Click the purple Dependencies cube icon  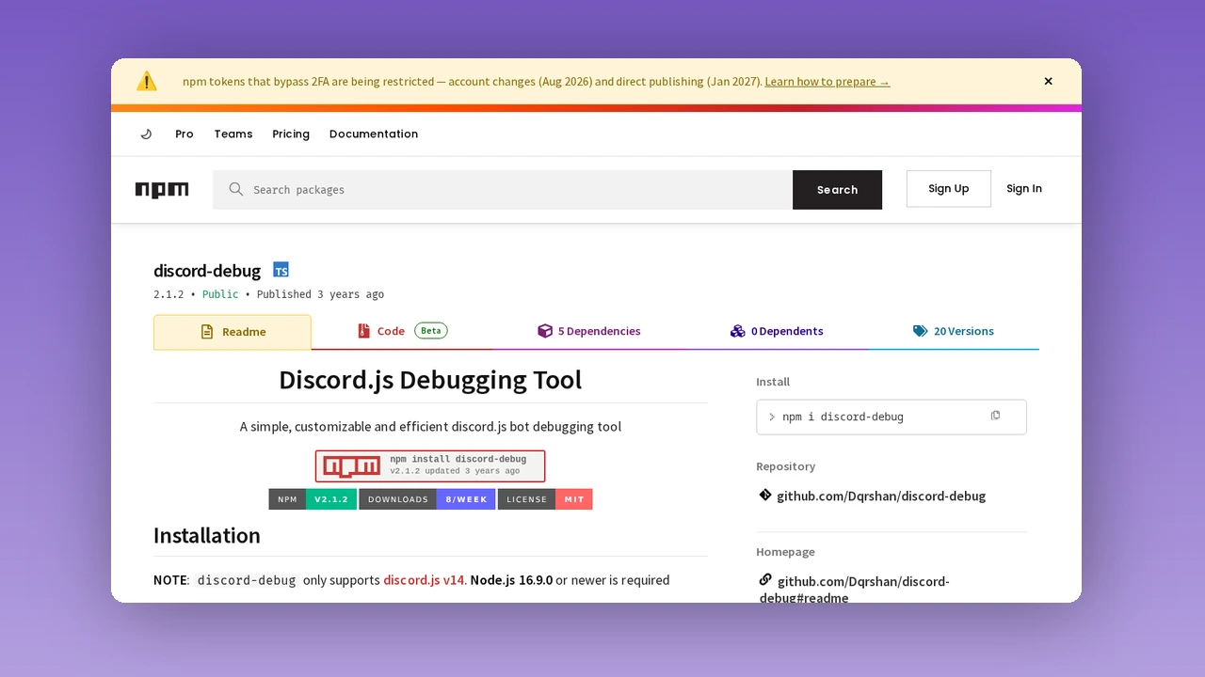click(545, 331)
